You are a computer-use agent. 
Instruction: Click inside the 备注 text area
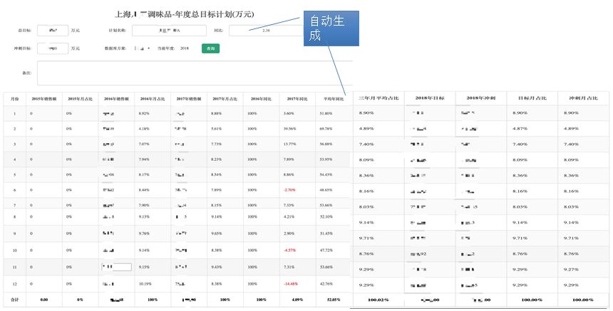(195, 73)
